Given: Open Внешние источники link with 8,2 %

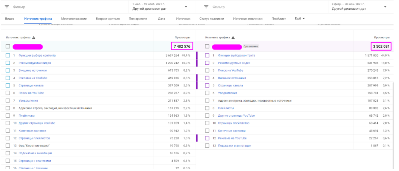Looking at the screenshot, I should 32,70.
